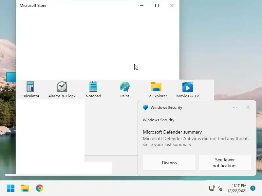Close the Windows Security notification

248,107
